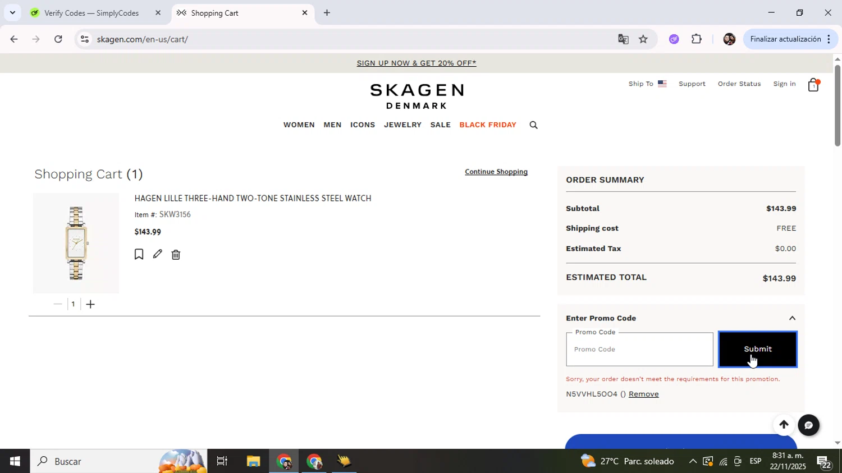Open the tab search dropdown arrow

[x=12, y=12]
